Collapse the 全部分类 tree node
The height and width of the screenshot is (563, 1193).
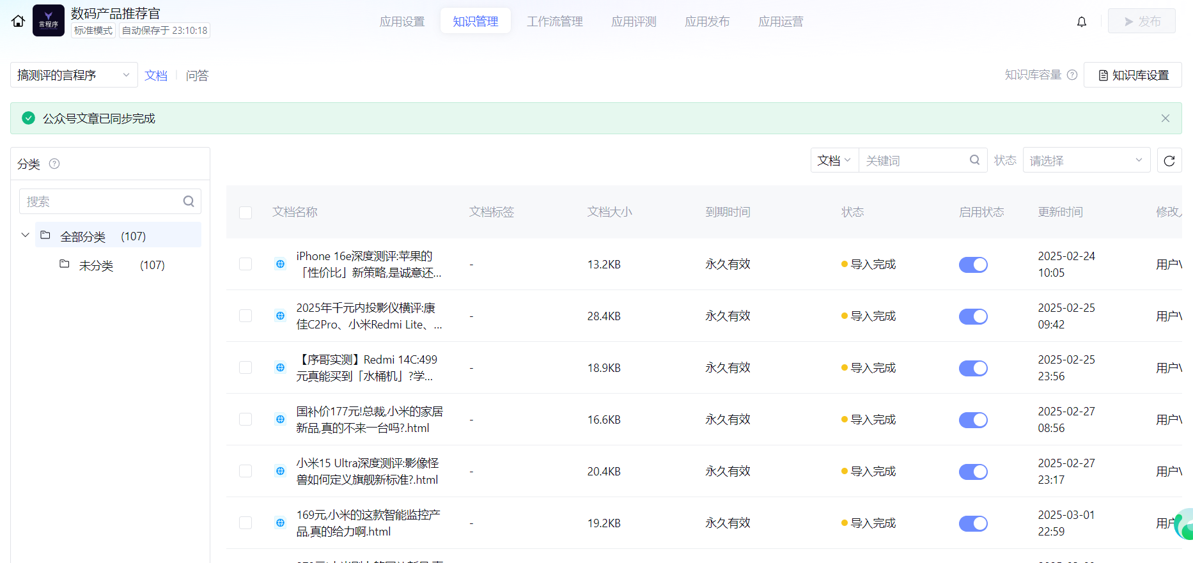[26, 235]
